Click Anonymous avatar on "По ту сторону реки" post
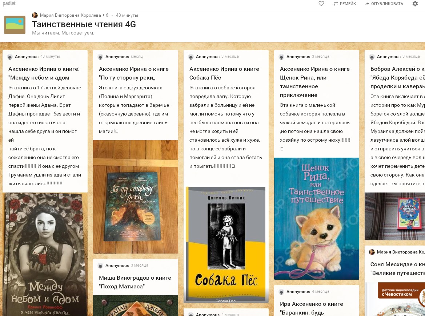The height and width of the screenshot is (316, 425). 100,57
